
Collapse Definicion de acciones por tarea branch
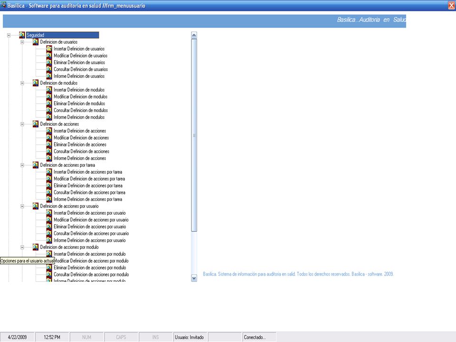(x=22, y=165)
